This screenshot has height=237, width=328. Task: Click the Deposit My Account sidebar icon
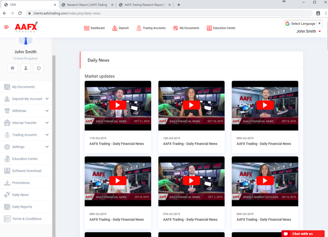pos(7,99)
